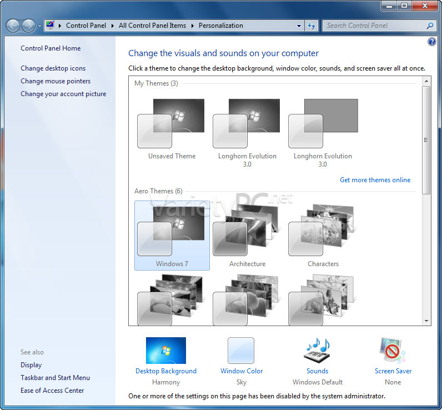Click the theme list scroll up arrow
Viewport: 442px width, 410px height.
(426, 81)
